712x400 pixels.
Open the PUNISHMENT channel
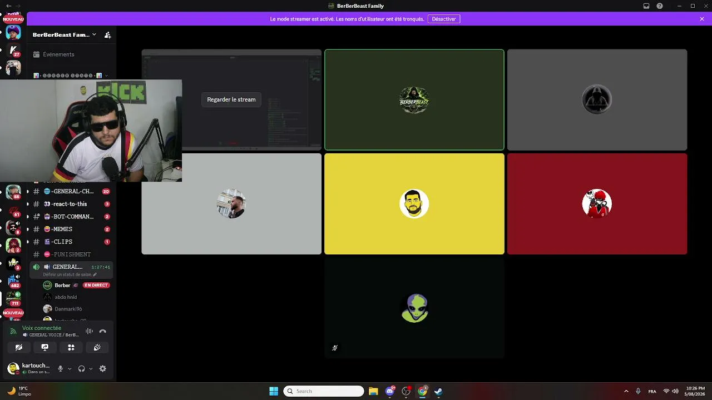coord(71,254)
